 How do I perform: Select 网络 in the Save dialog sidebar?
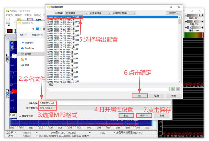coord(25,65)
